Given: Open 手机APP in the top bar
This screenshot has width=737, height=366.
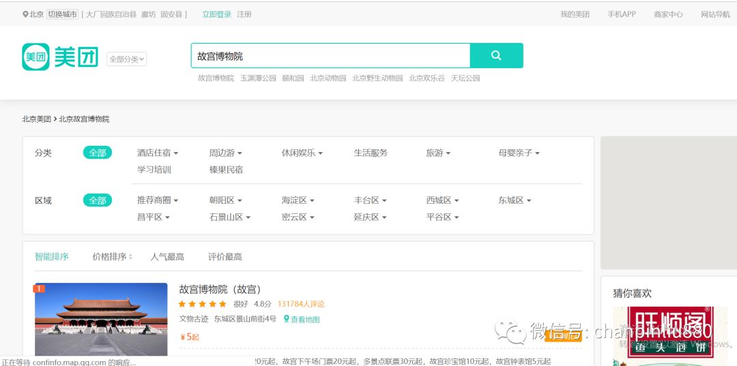Looking at the screenshot, I should [x=622, y=14].
